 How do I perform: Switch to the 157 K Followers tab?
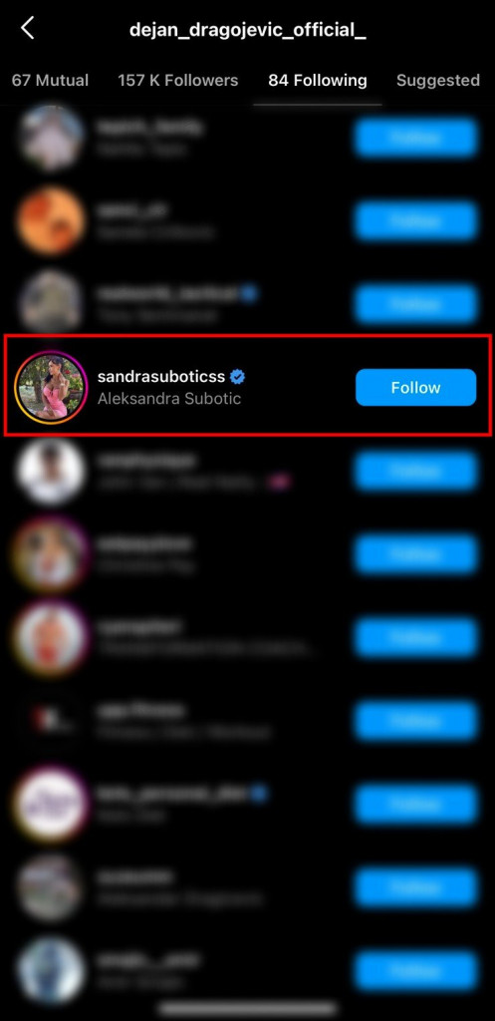[177, 81]
